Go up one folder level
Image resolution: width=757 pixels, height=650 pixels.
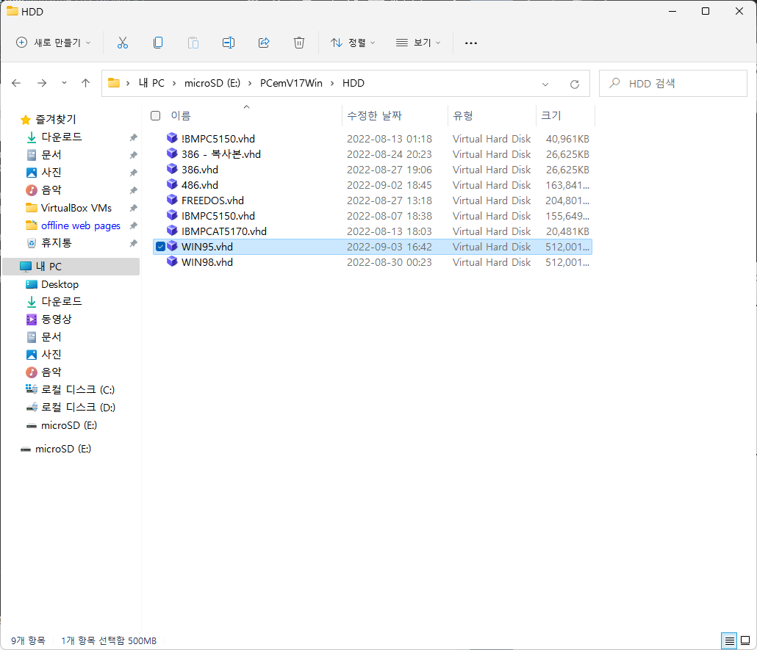[85, 83]
